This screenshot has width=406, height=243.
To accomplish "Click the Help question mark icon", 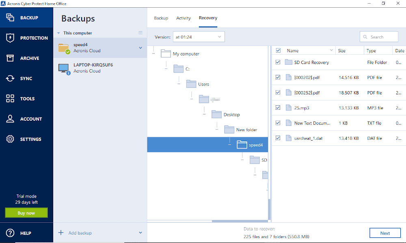I will tap(10, 233).
